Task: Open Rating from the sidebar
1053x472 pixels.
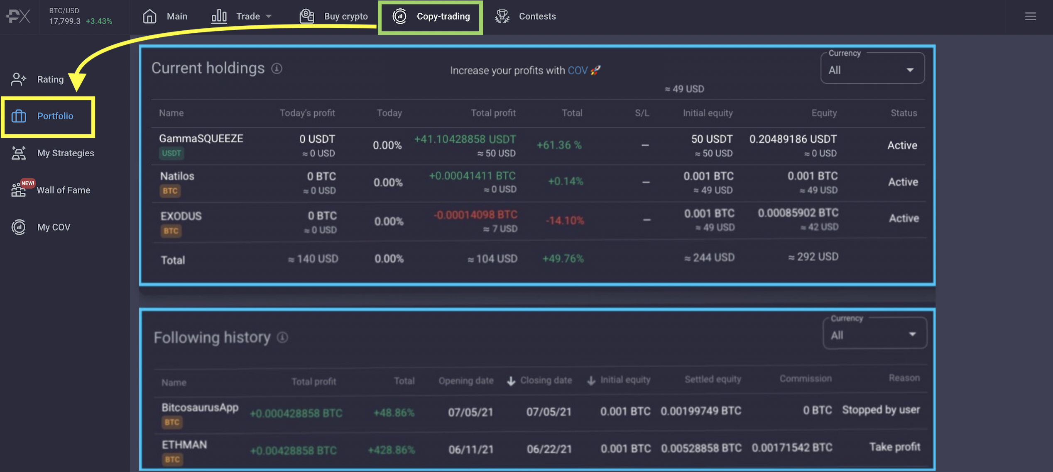Action: [x=50, y=79]
